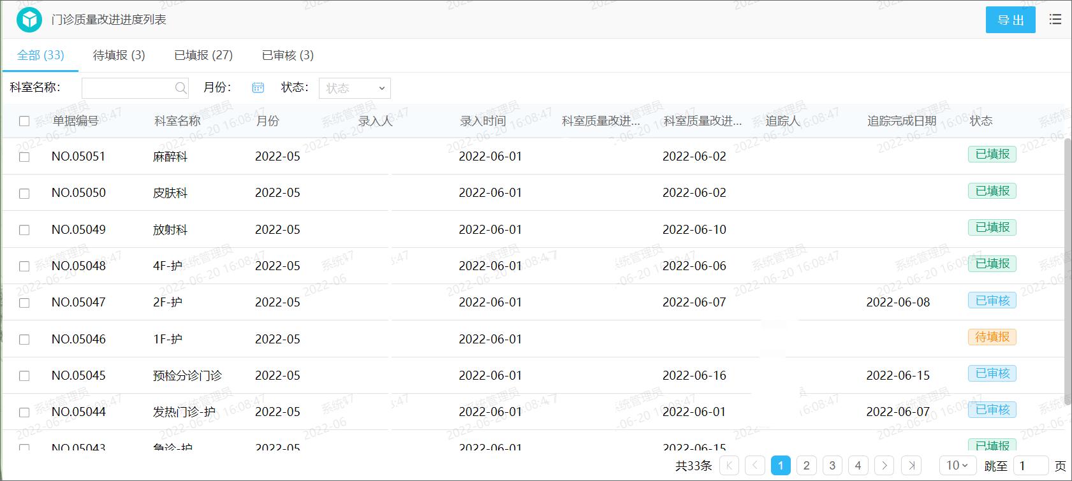Check the row NO.05047 checkbox
The width and height of the screenshot is (1072, 481).
24,303
